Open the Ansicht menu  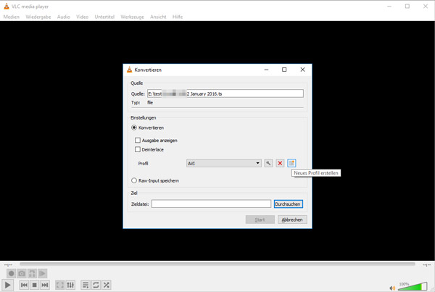[158, 17]
